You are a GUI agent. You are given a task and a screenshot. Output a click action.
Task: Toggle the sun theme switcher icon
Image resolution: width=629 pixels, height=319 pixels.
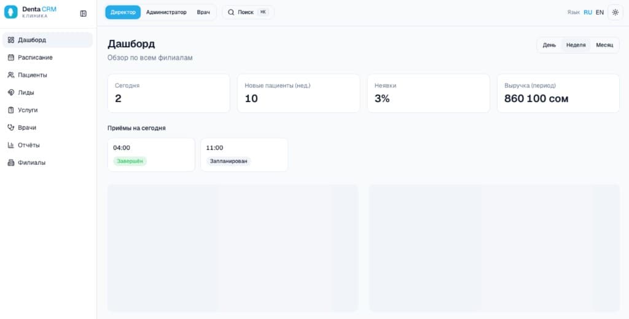[615, 12]
